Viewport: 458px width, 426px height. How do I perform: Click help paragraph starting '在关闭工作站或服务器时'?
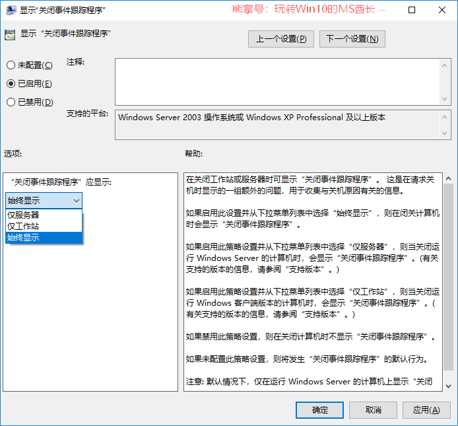point(310,185)
